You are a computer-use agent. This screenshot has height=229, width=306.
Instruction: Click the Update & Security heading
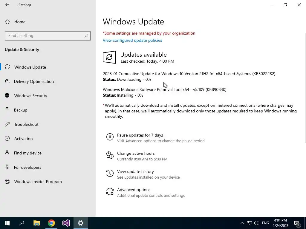point(22,49)
